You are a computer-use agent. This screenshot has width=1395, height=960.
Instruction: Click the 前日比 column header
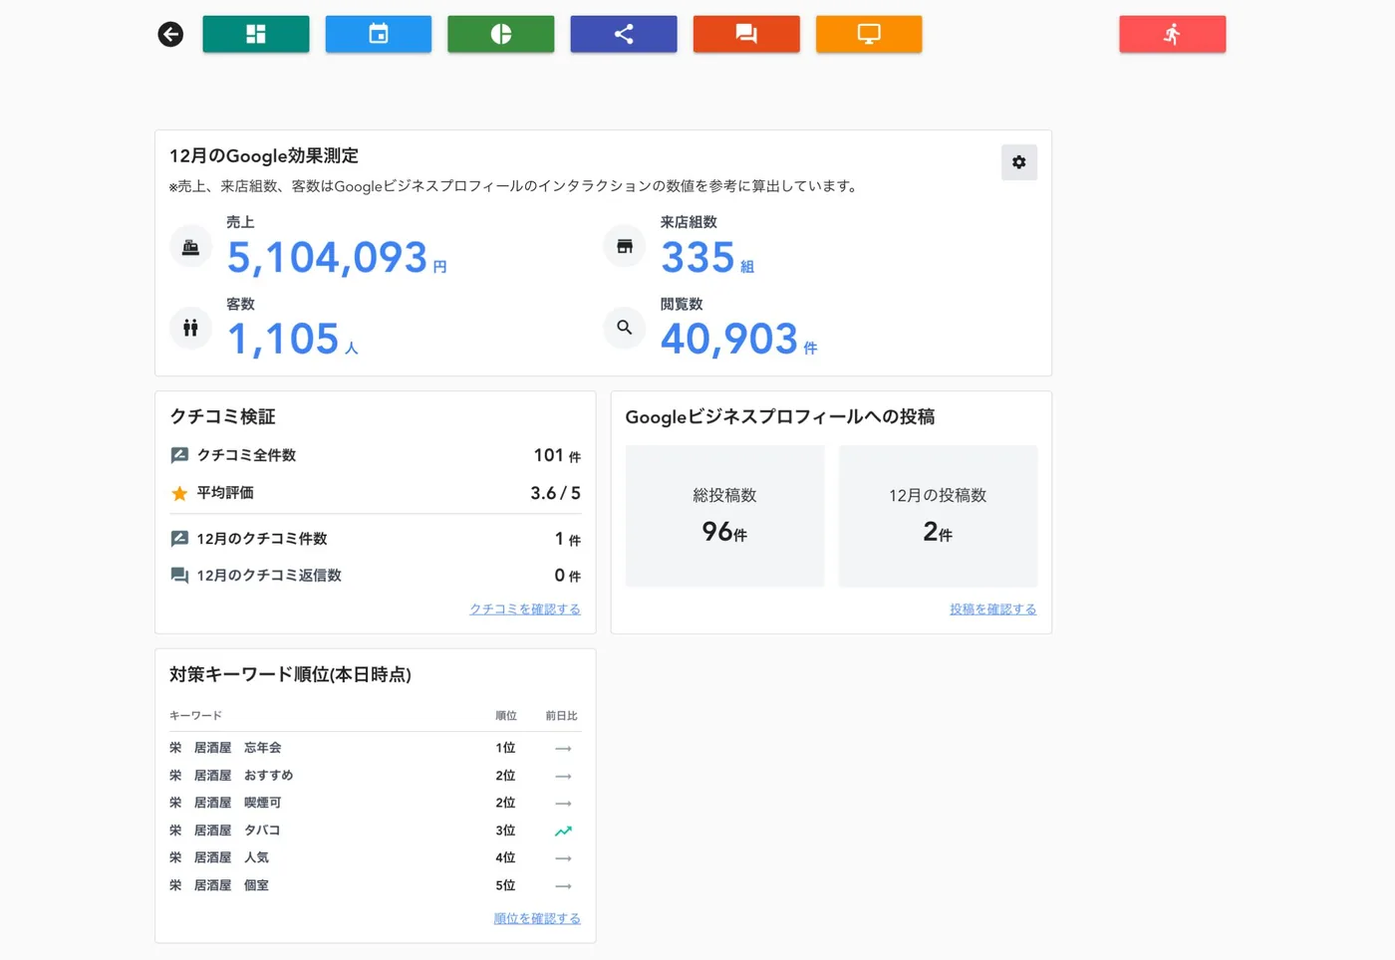click(562, 716)
